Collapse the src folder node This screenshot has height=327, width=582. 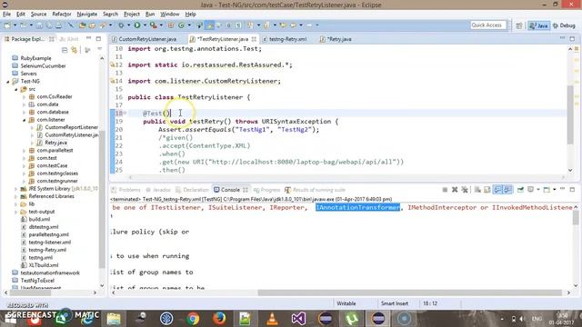click(16, 89)
